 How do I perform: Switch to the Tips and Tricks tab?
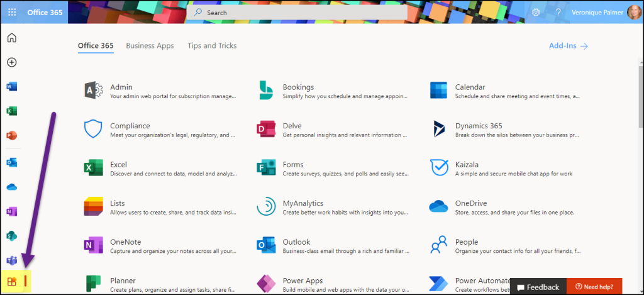[212, 46]
